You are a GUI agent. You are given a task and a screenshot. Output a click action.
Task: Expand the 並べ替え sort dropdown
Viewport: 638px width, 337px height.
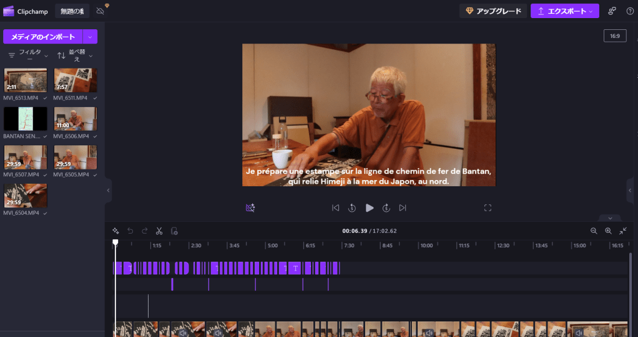tap(75, 55)
